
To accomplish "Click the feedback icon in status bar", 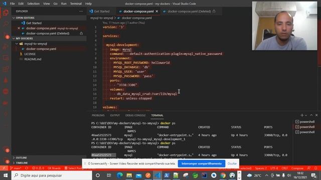I will (x=309, y=168).
